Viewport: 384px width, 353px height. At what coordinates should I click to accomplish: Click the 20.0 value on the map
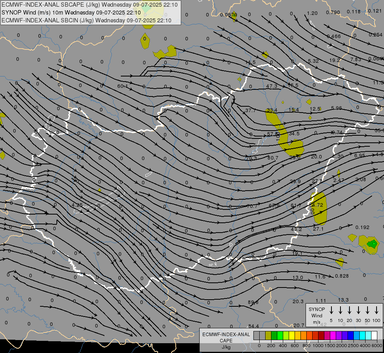[317, 157]
